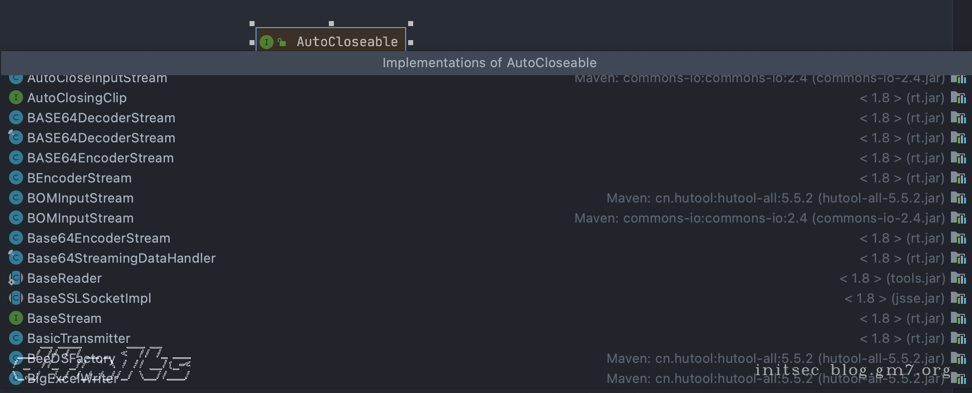Choose Base64StreamingDataHandler in the list
The image size is (972, 393).
tap(121, 258)
